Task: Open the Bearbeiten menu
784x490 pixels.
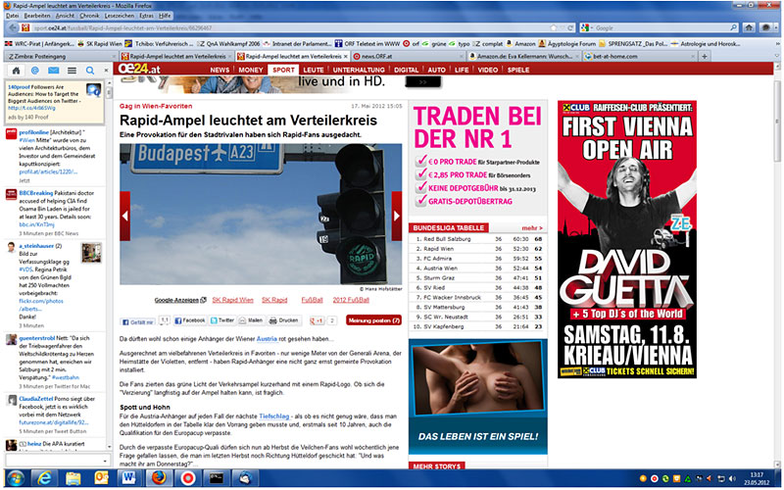Action: pyautogui.click(x=37, y=16)
